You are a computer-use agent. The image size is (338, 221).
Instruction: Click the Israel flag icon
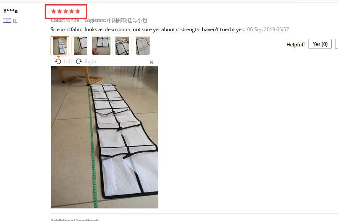7,21
